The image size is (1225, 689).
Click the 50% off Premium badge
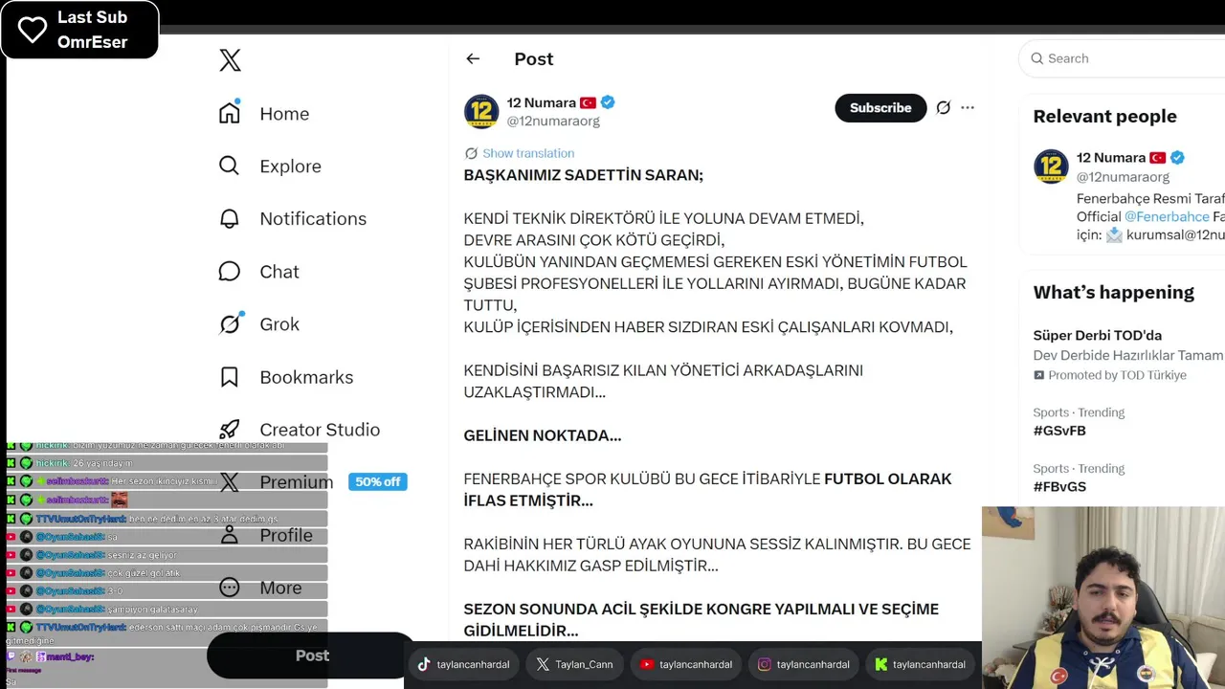click(x=378, y=482)
